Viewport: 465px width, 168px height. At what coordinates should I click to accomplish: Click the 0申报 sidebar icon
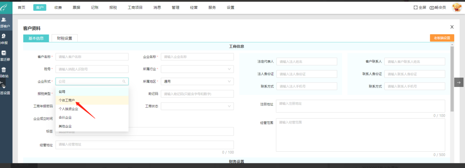point(4,37)
